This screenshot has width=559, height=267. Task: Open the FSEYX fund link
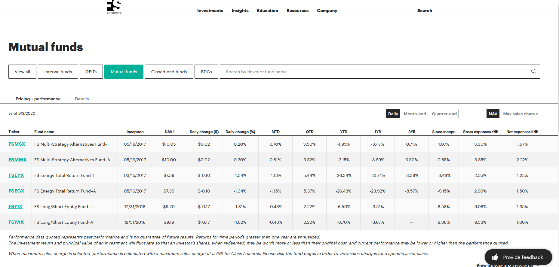(16, 175)
